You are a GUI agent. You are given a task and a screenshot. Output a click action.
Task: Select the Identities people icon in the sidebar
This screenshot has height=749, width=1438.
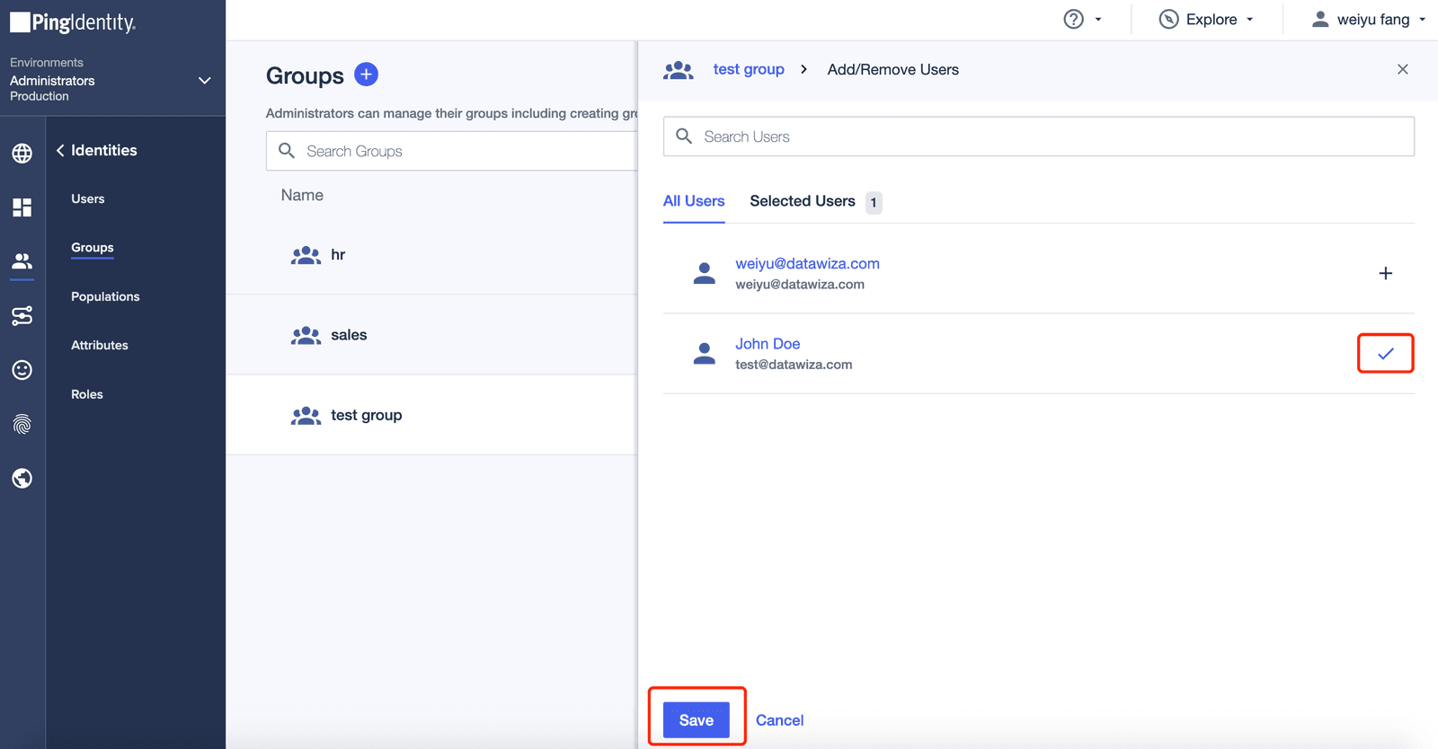click(x=22, y=261)
